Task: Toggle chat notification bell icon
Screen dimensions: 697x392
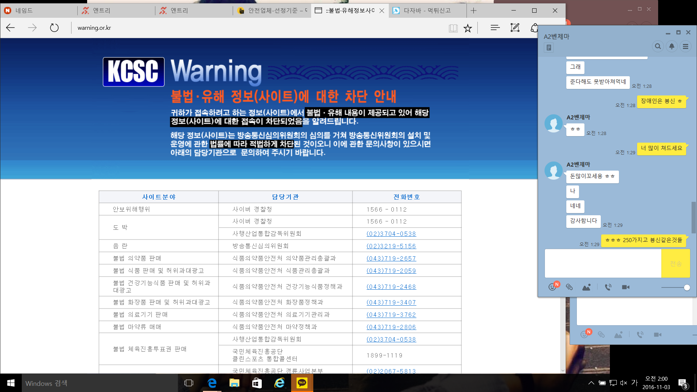Action: 672,46
